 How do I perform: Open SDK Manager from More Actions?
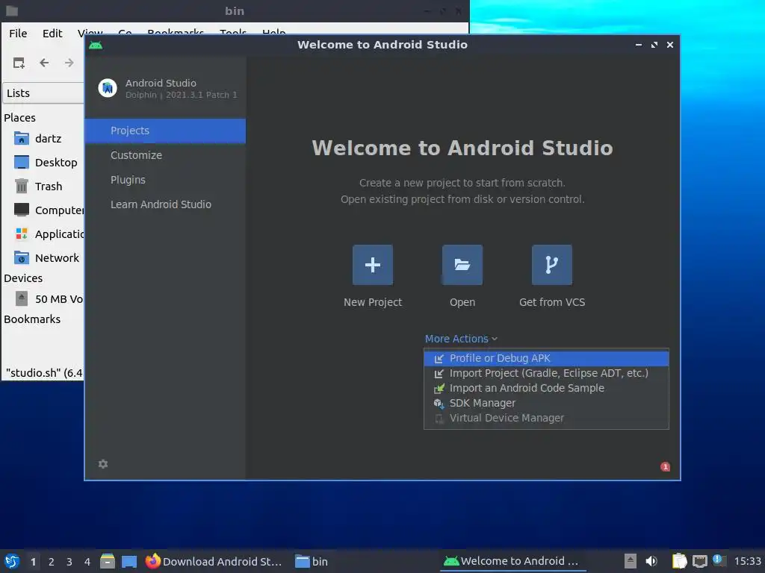click(546, 404)
